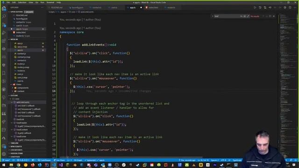Open the Explorer view in activity bar
299x168 pixels.
coord(4,8)
